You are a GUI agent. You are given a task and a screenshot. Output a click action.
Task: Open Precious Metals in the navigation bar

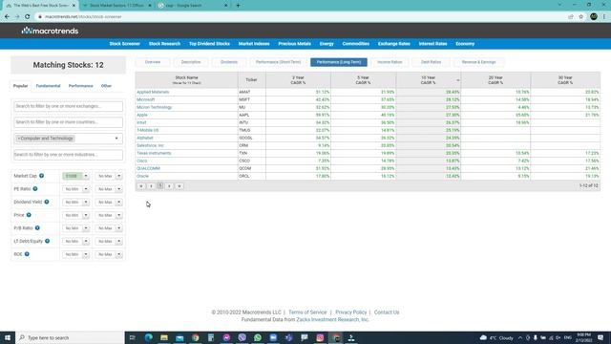pos(295,44)
